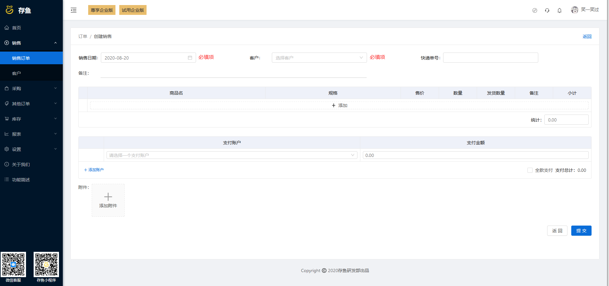Click the tag icon beside 其他订单

point(7,104)
